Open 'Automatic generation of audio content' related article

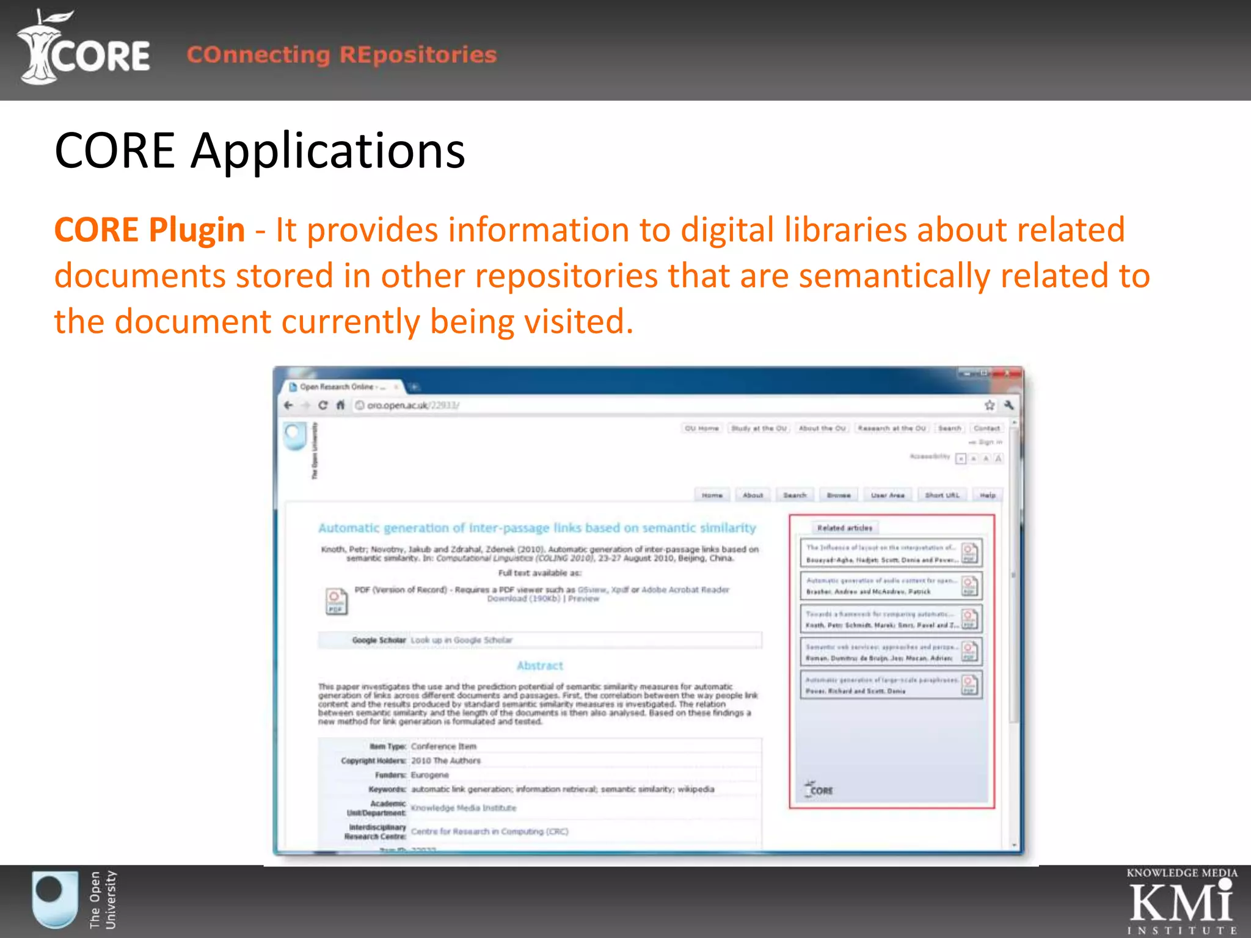[891, 586]
